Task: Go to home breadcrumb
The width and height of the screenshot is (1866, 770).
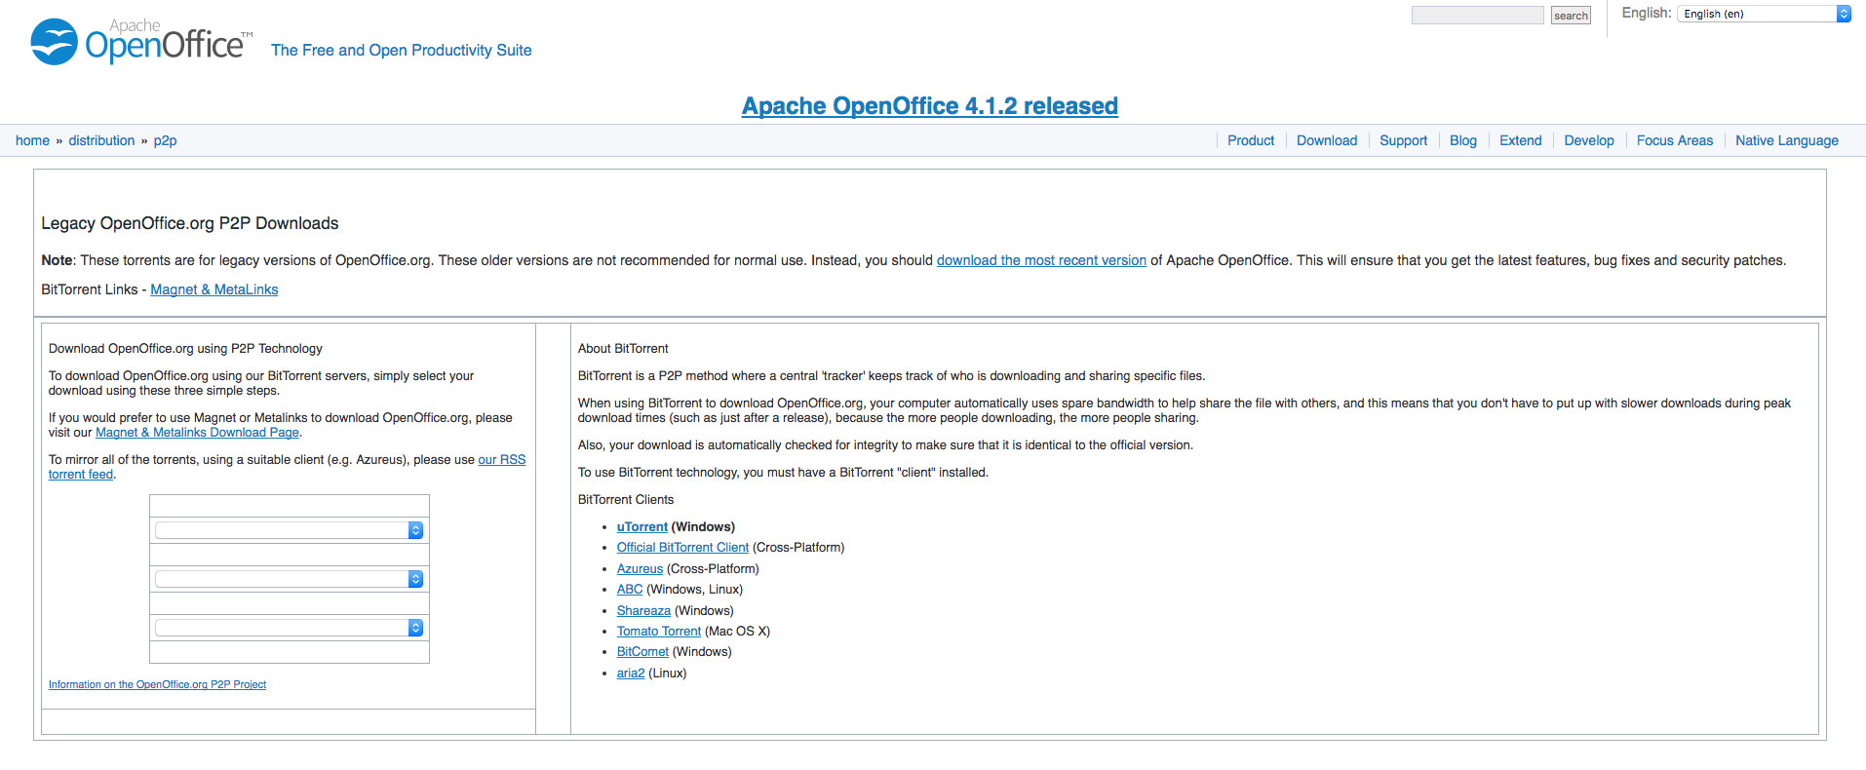Action: click(x=32, y=140)
